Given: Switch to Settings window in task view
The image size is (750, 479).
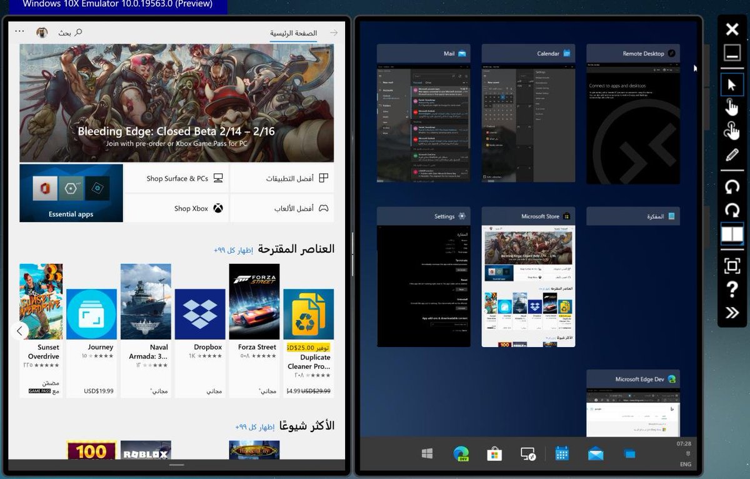Looking at the screenshot, I should (x=424, y=277).
